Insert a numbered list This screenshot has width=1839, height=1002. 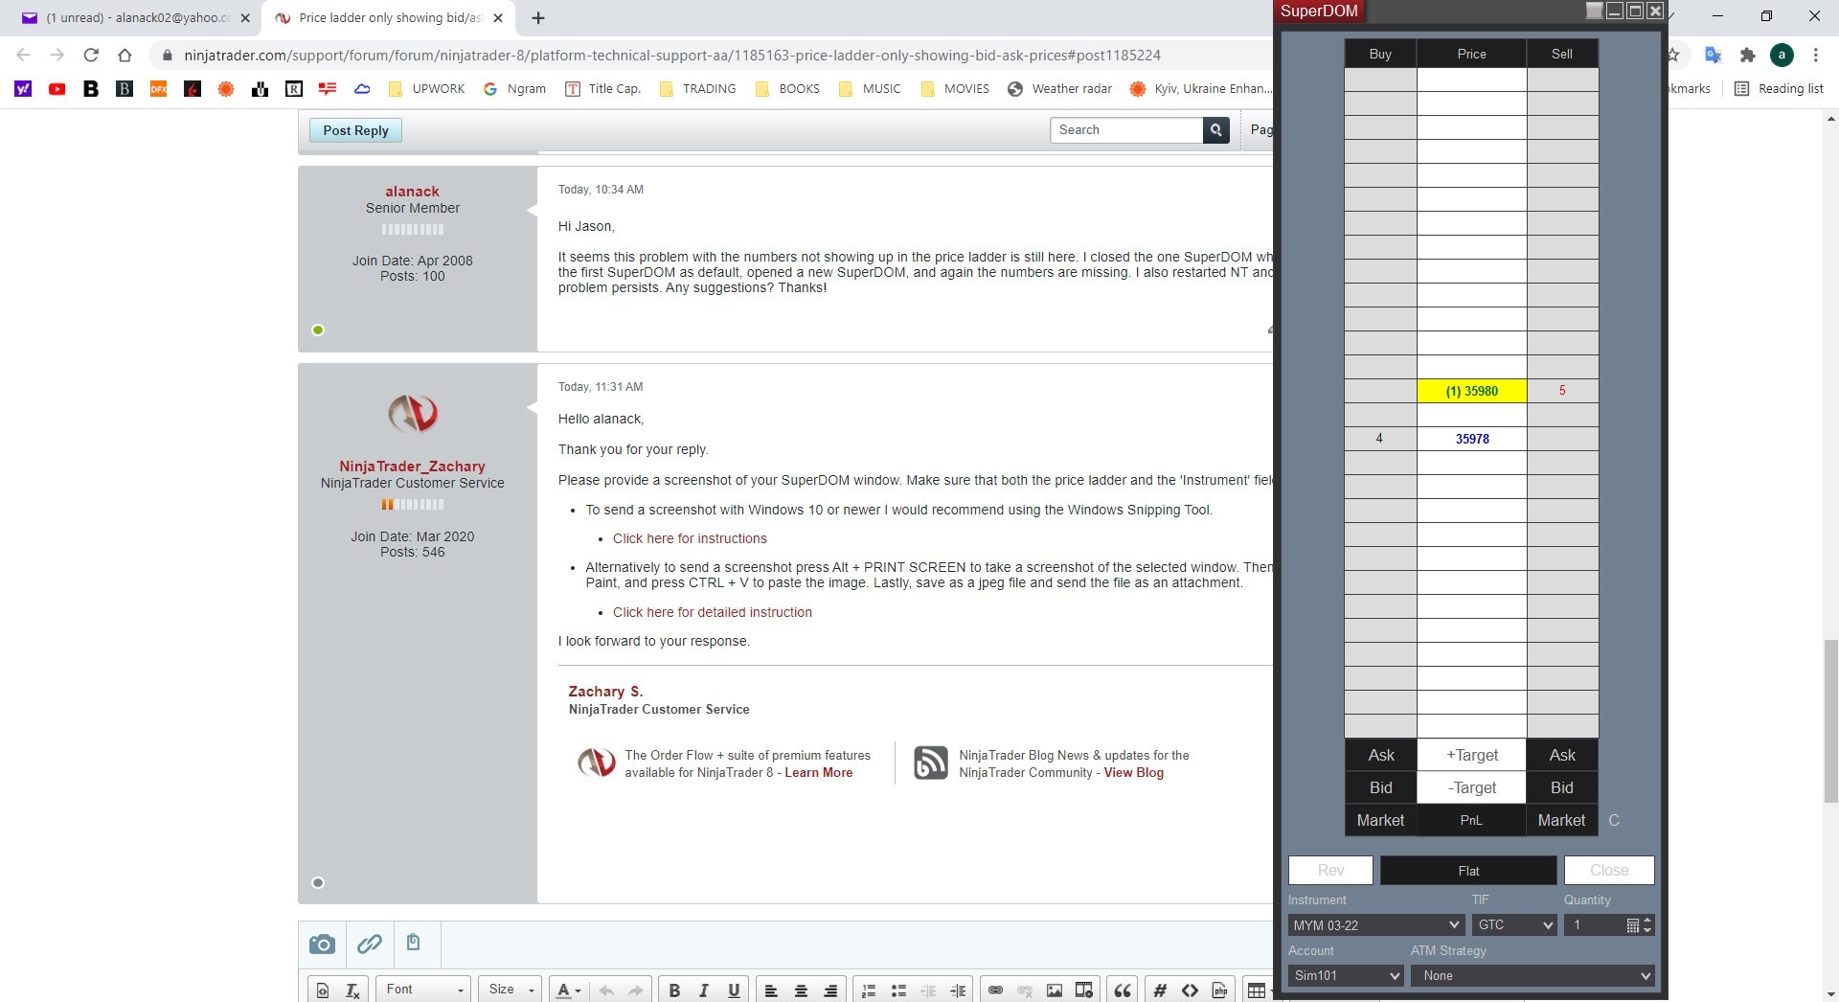tap(869, 991)
